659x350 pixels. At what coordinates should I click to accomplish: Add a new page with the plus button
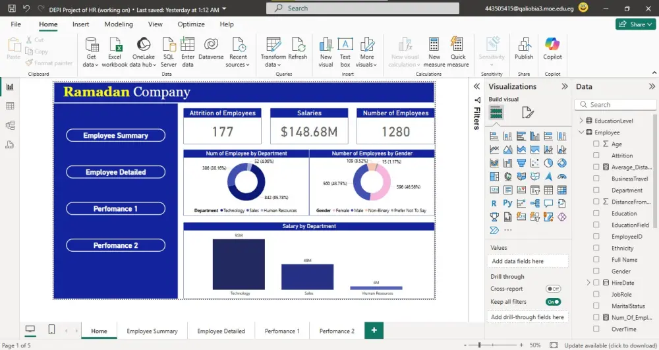click(374, 330)
